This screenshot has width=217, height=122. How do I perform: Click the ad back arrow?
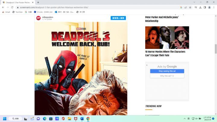coord(147,65)
